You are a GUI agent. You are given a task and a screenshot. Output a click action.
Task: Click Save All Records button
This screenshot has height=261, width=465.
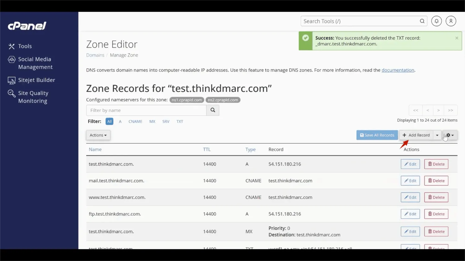click(377, 135)
